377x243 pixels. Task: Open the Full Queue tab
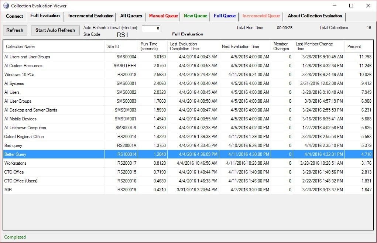click(x=225, y=16)
